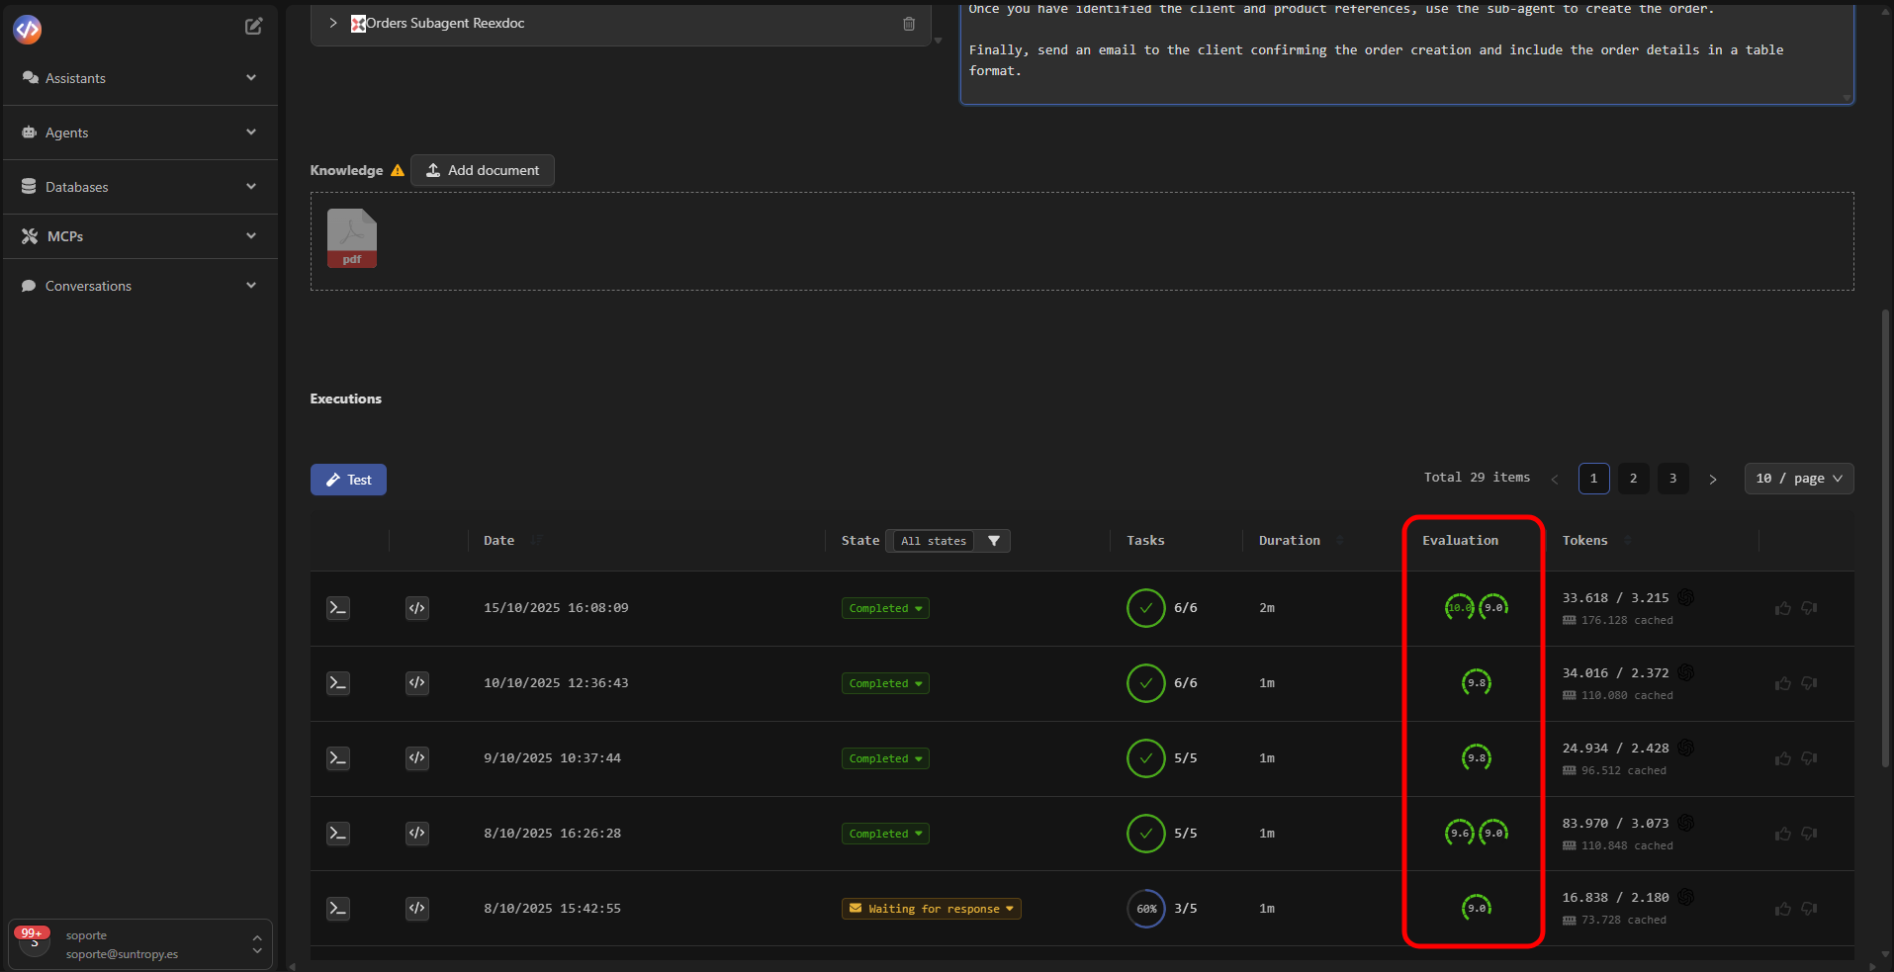Thumbs down the 8/10/2025 16:26:28 execution

[x=1809, y=834]
